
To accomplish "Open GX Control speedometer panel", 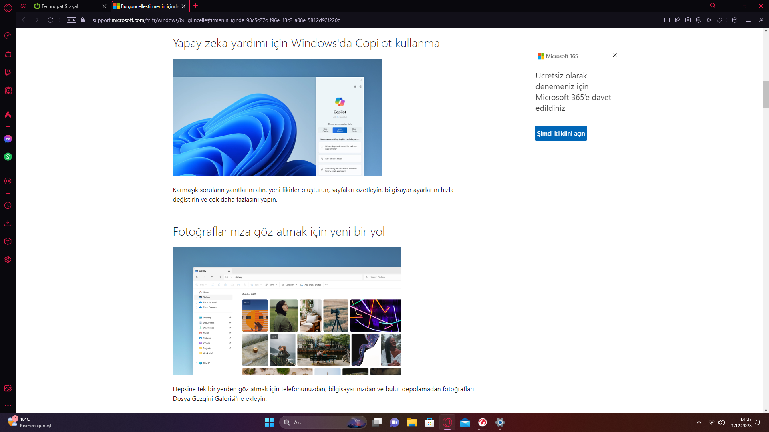I will click(8, 36).
